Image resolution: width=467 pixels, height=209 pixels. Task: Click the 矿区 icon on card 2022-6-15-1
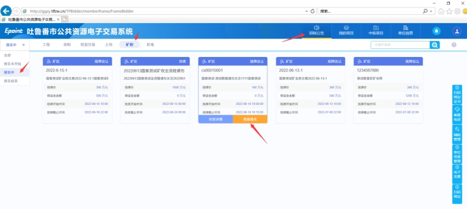[x=49, y=62]
